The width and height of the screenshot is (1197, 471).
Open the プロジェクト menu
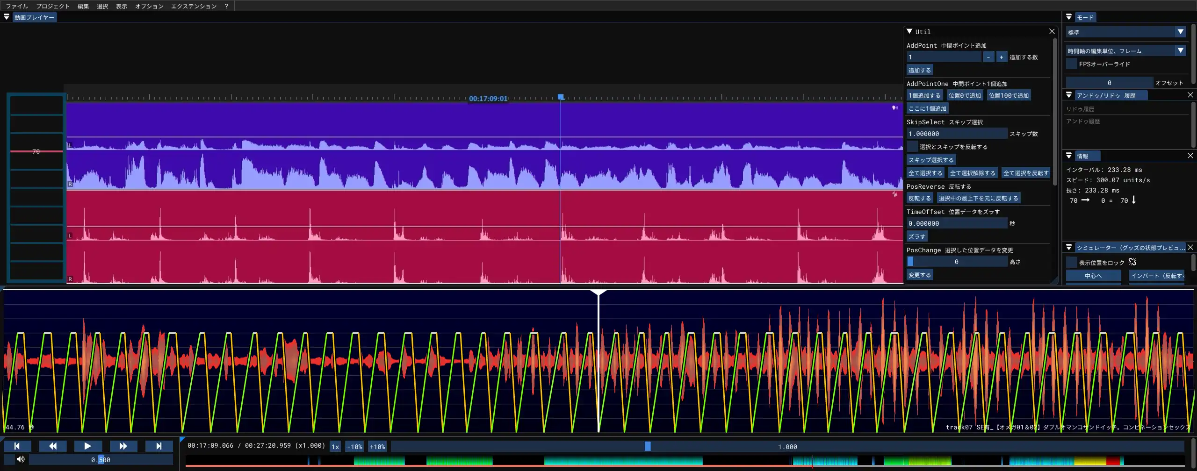(x=53, y=6)
